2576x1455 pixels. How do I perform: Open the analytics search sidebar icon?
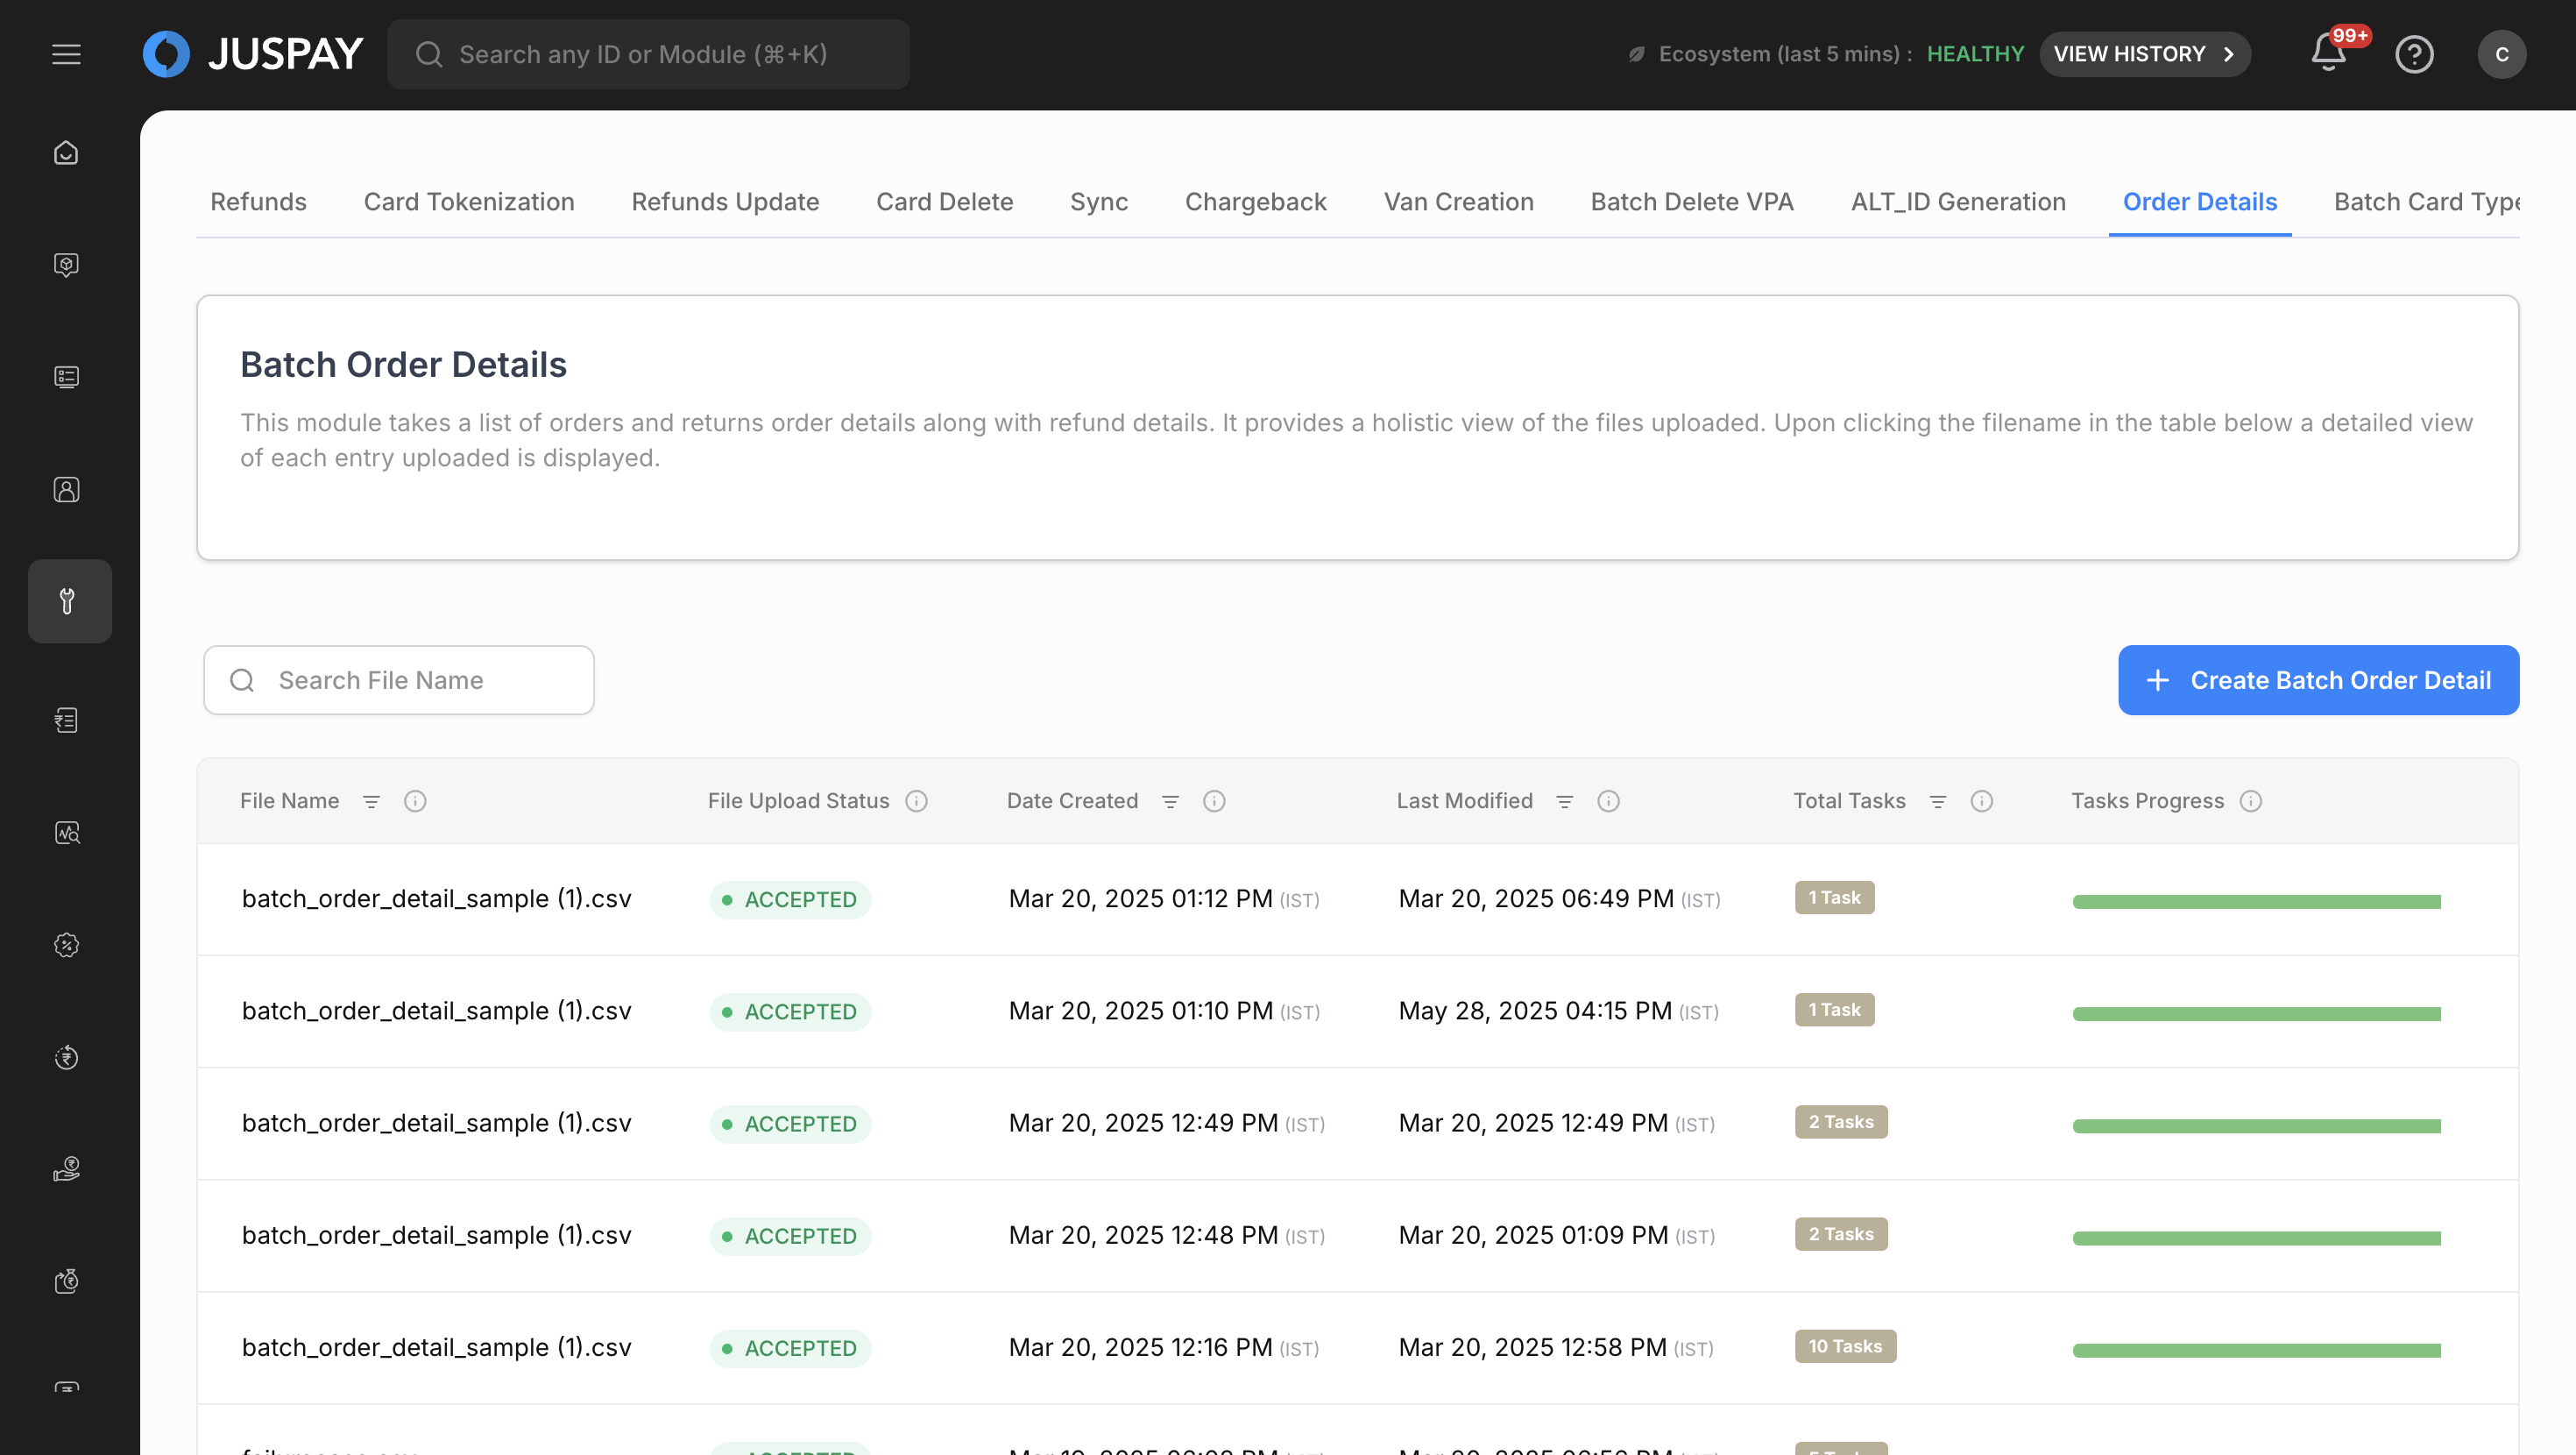(x=66, y=833)
